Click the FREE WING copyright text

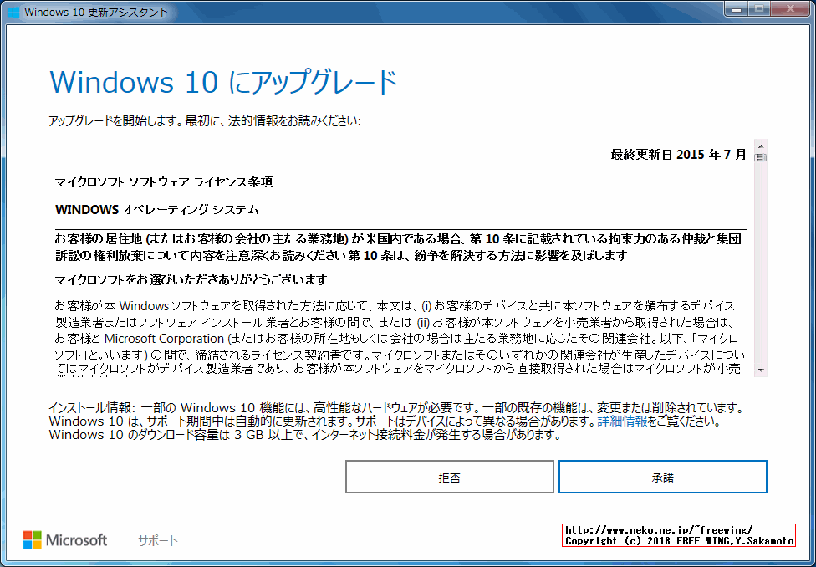(x=660, y=540)
